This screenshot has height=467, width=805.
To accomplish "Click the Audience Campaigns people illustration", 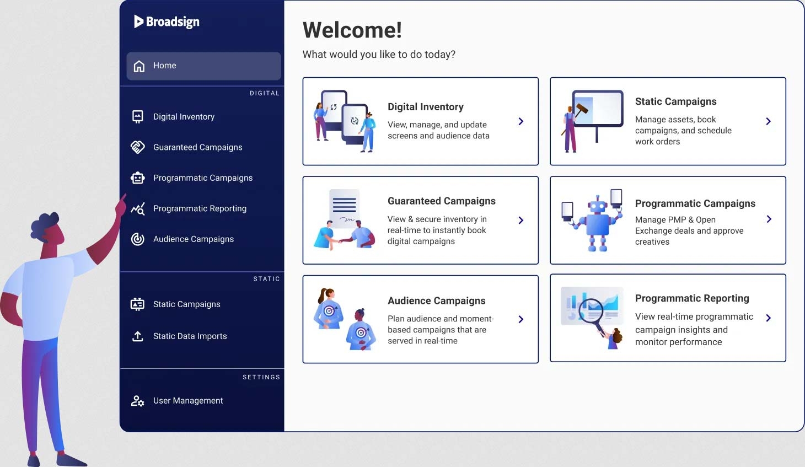I will (x=345, y=319).
